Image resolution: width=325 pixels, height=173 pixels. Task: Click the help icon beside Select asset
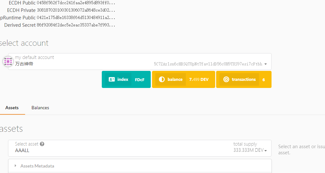coord(42,144)
